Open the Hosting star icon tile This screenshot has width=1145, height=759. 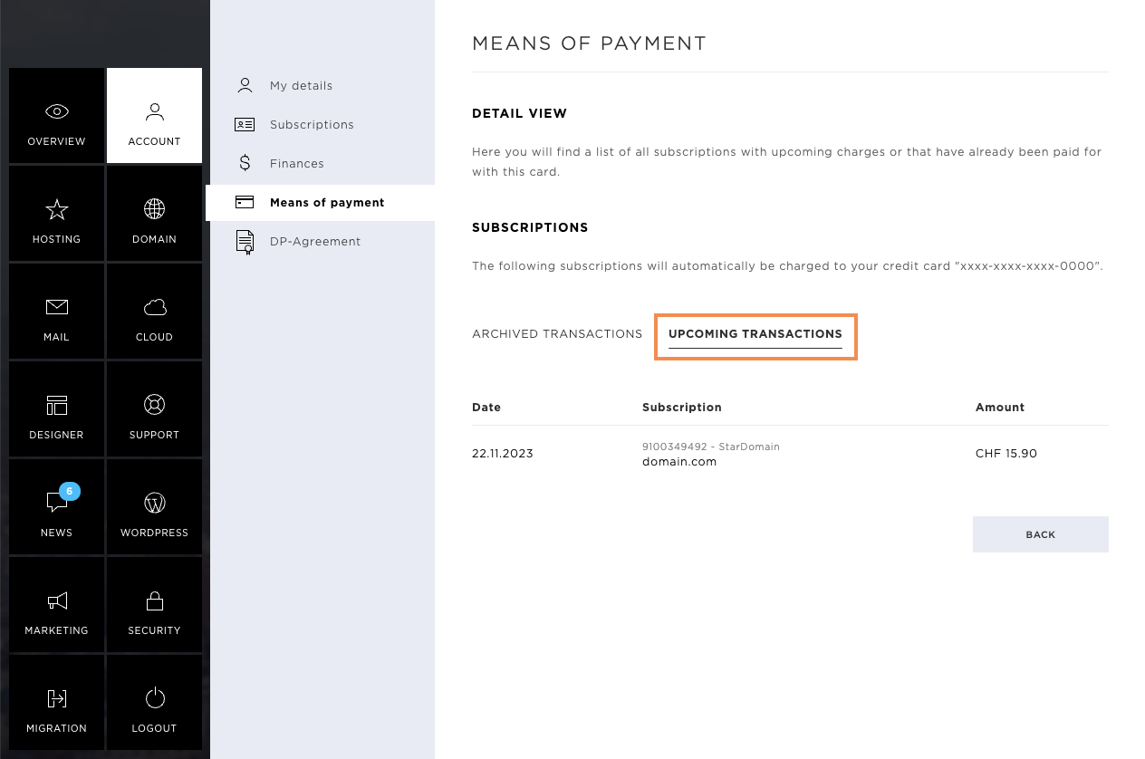point(56,214)
